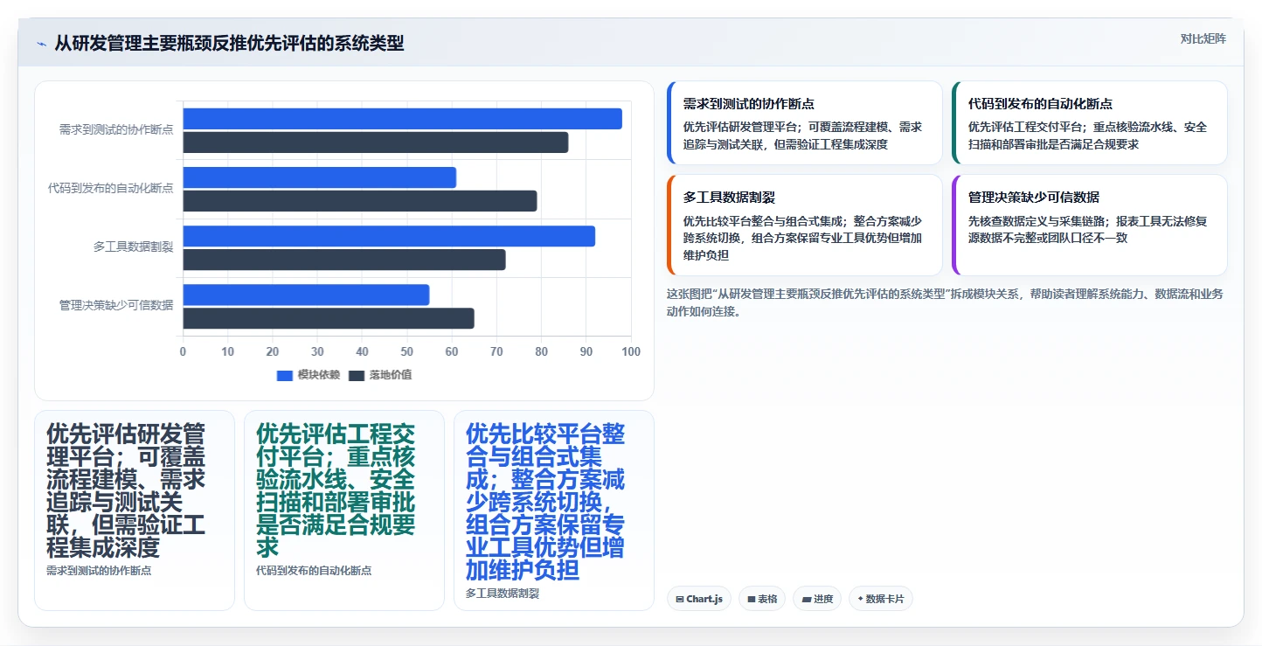
Task: Select the blue-bordered card title 需求到测试的协作断点
Action: 749,103
